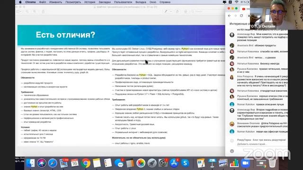Open Изменить menu
303x170 pixels.
(x=56, y=2)
